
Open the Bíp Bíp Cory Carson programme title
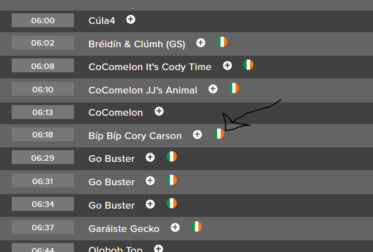click(x=135, y=136)
